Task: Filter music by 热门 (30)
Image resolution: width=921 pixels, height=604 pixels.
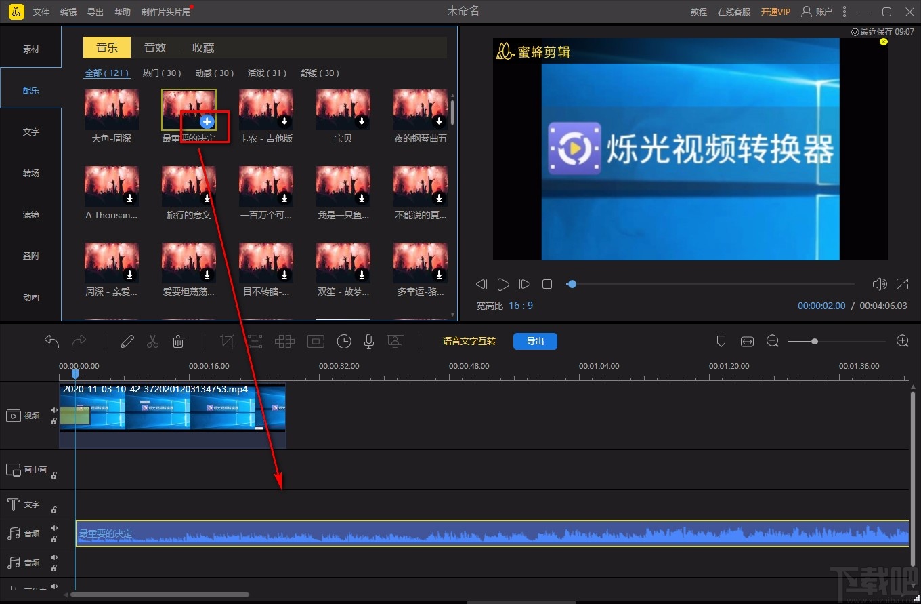Action: click(162, 73)
